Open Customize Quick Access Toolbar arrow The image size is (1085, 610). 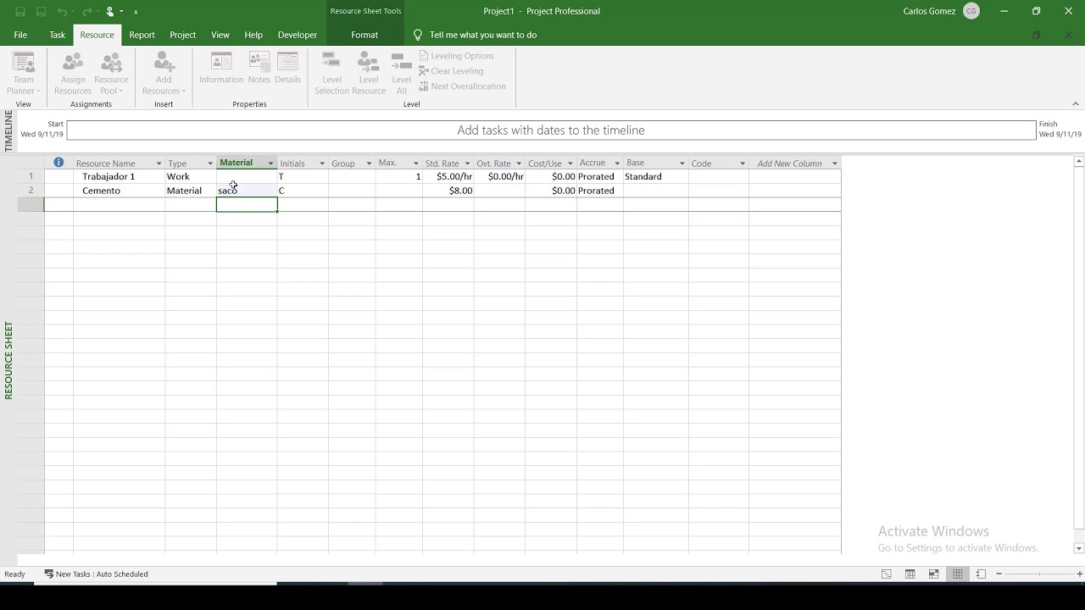[x=136, y=12]
